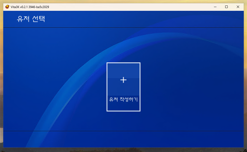The height and width of the screenshot is (152, 247).
Task: Minimize the Vita3K window
Action: 215,7
